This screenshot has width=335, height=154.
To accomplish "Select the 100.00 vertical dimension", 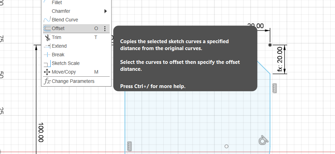I will pyautogui.click(x=41, y=132).
